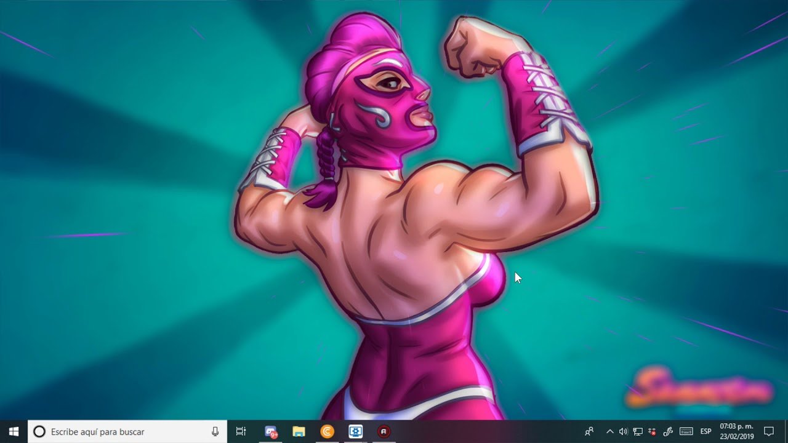Open the blue monitor-gear app on taskbar

355,432
